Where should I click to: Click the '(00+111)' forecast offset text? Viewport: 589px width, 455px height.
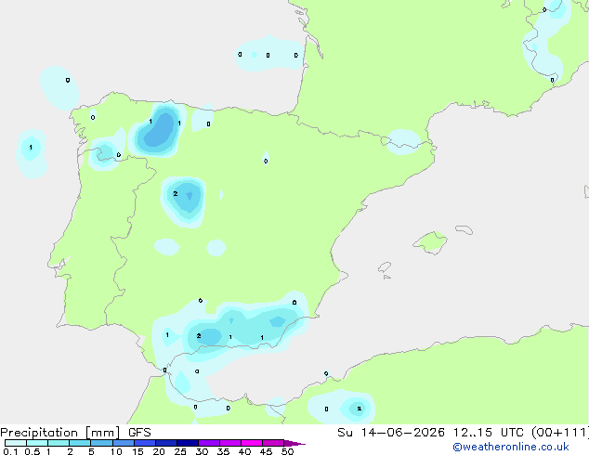point(560,433)
